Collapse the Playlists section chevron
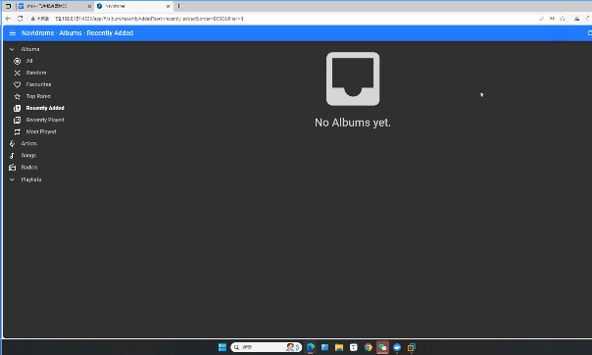 [12, 179]
